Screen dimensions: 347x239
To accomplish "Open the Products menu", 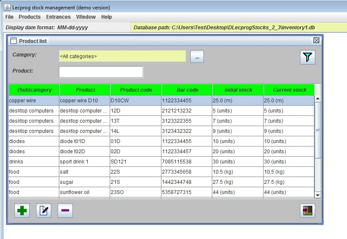I will pos(30,17).
